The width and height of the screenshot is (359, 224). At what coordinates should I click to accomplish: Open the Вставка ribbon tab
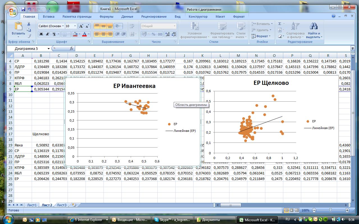(x=49, y=17)
